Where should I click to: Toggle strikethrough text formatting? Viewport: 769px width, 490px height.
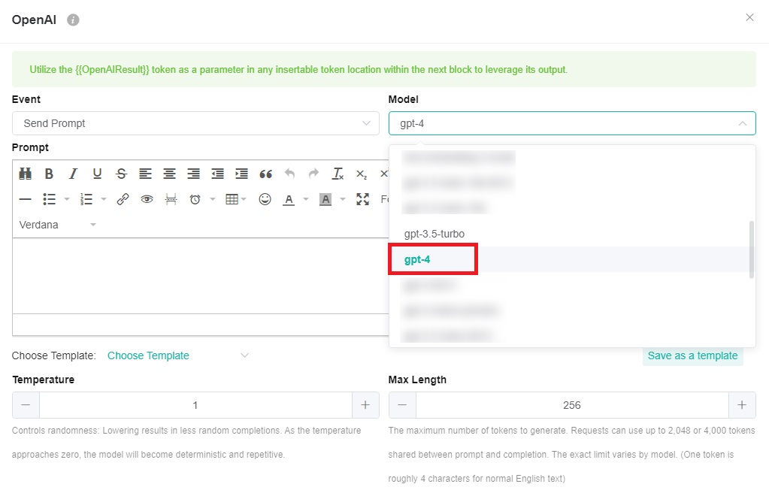121,174
